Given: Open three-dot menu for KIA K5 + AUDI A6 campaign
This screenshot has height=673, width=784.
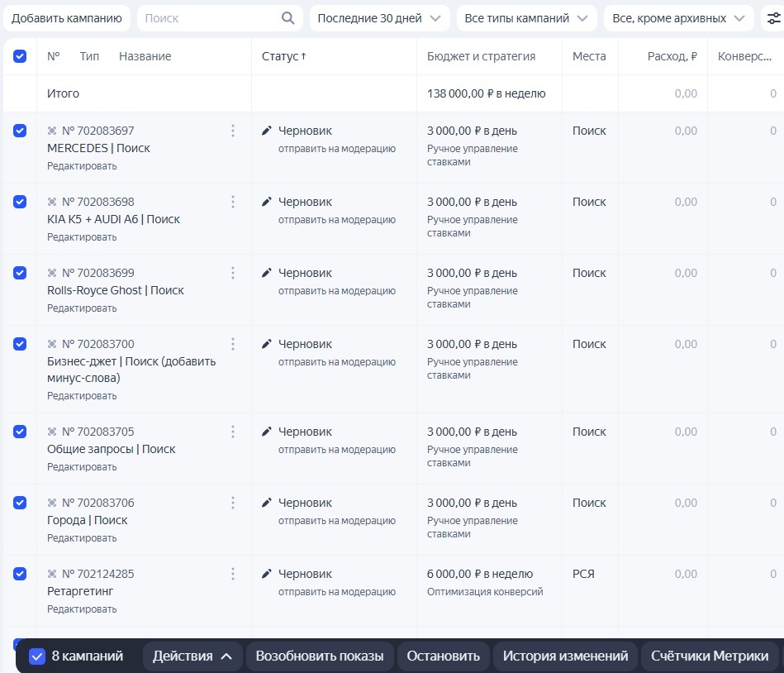Looking at the screenshot, I should pyautogui.click(x=232, y=202).
